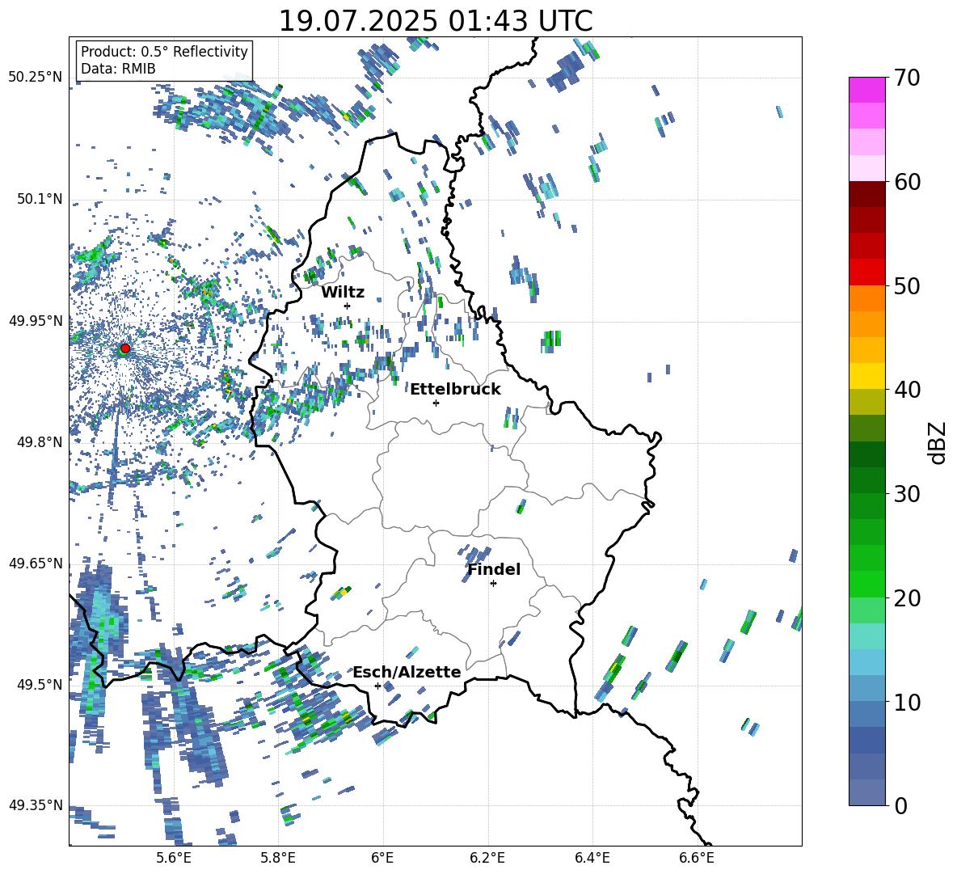Click the colorbar label '50'
Image resolution: width=957 pixels, height=874 pixels.
coord(907,286)
